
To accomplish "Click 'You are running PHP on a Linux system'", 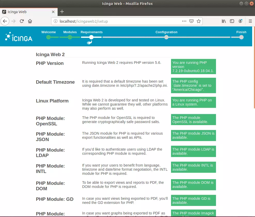I will 193,102.
